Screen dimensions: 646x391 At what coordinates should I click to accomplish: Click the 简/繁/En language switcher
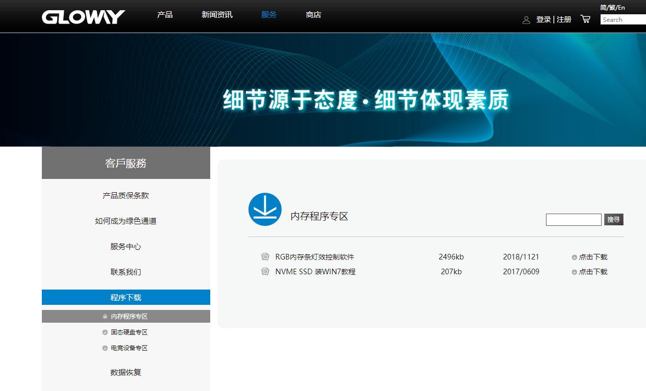click(612, 7)
